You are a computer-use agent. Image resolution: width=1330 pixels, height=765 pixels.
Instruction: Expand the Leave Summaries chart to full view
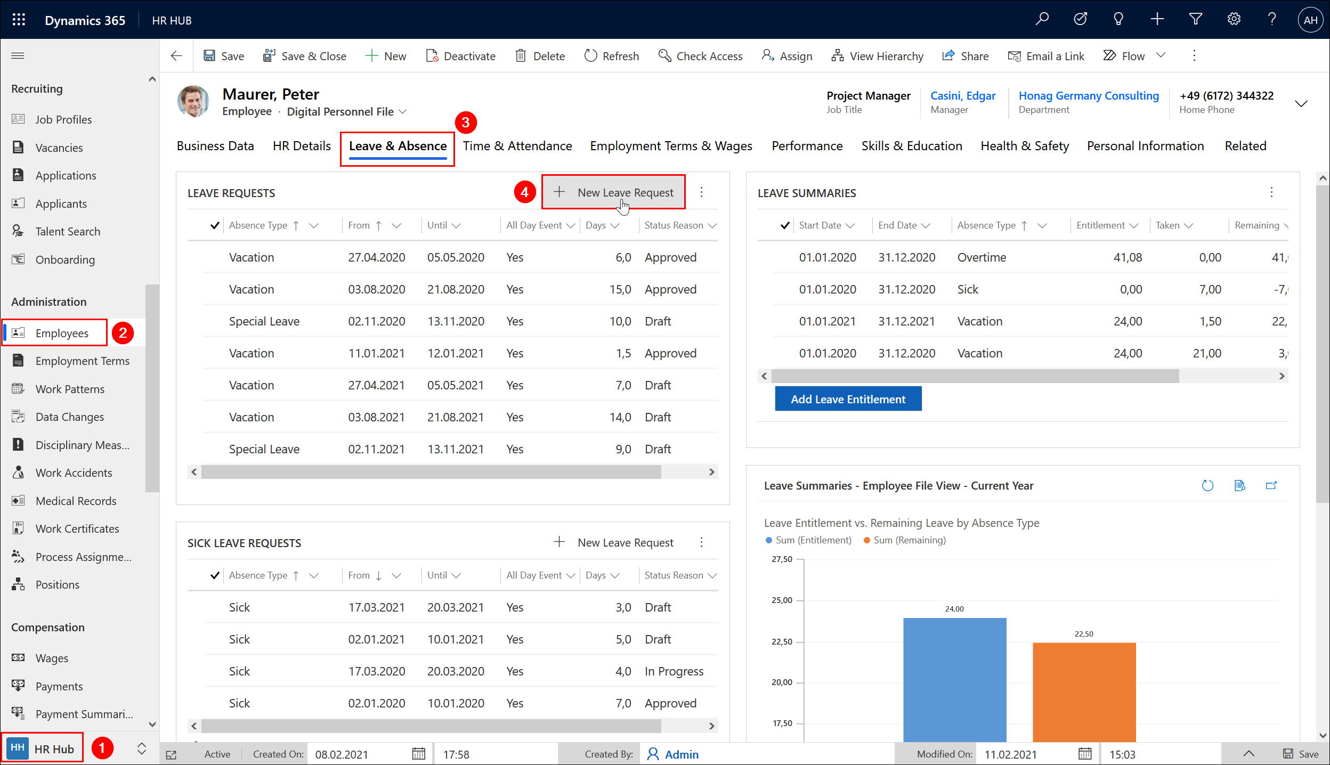tap(1271, 485)
